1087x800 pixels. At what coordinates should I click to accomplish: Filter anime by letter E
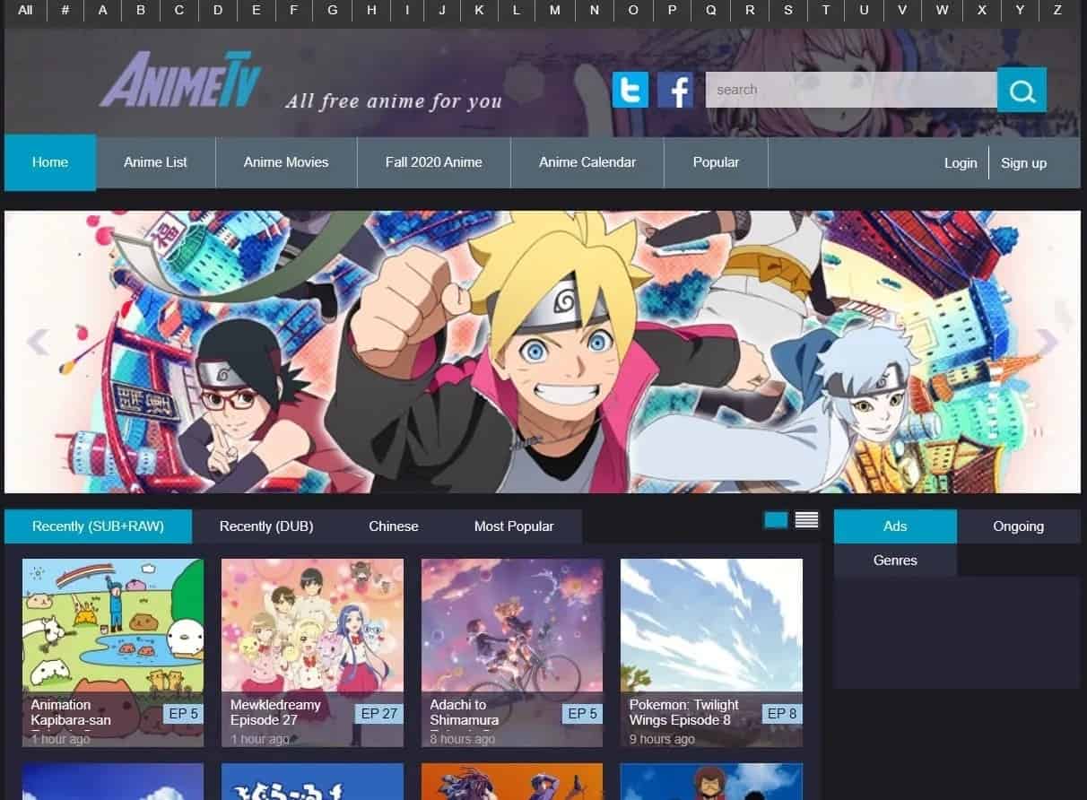(257, 10)
